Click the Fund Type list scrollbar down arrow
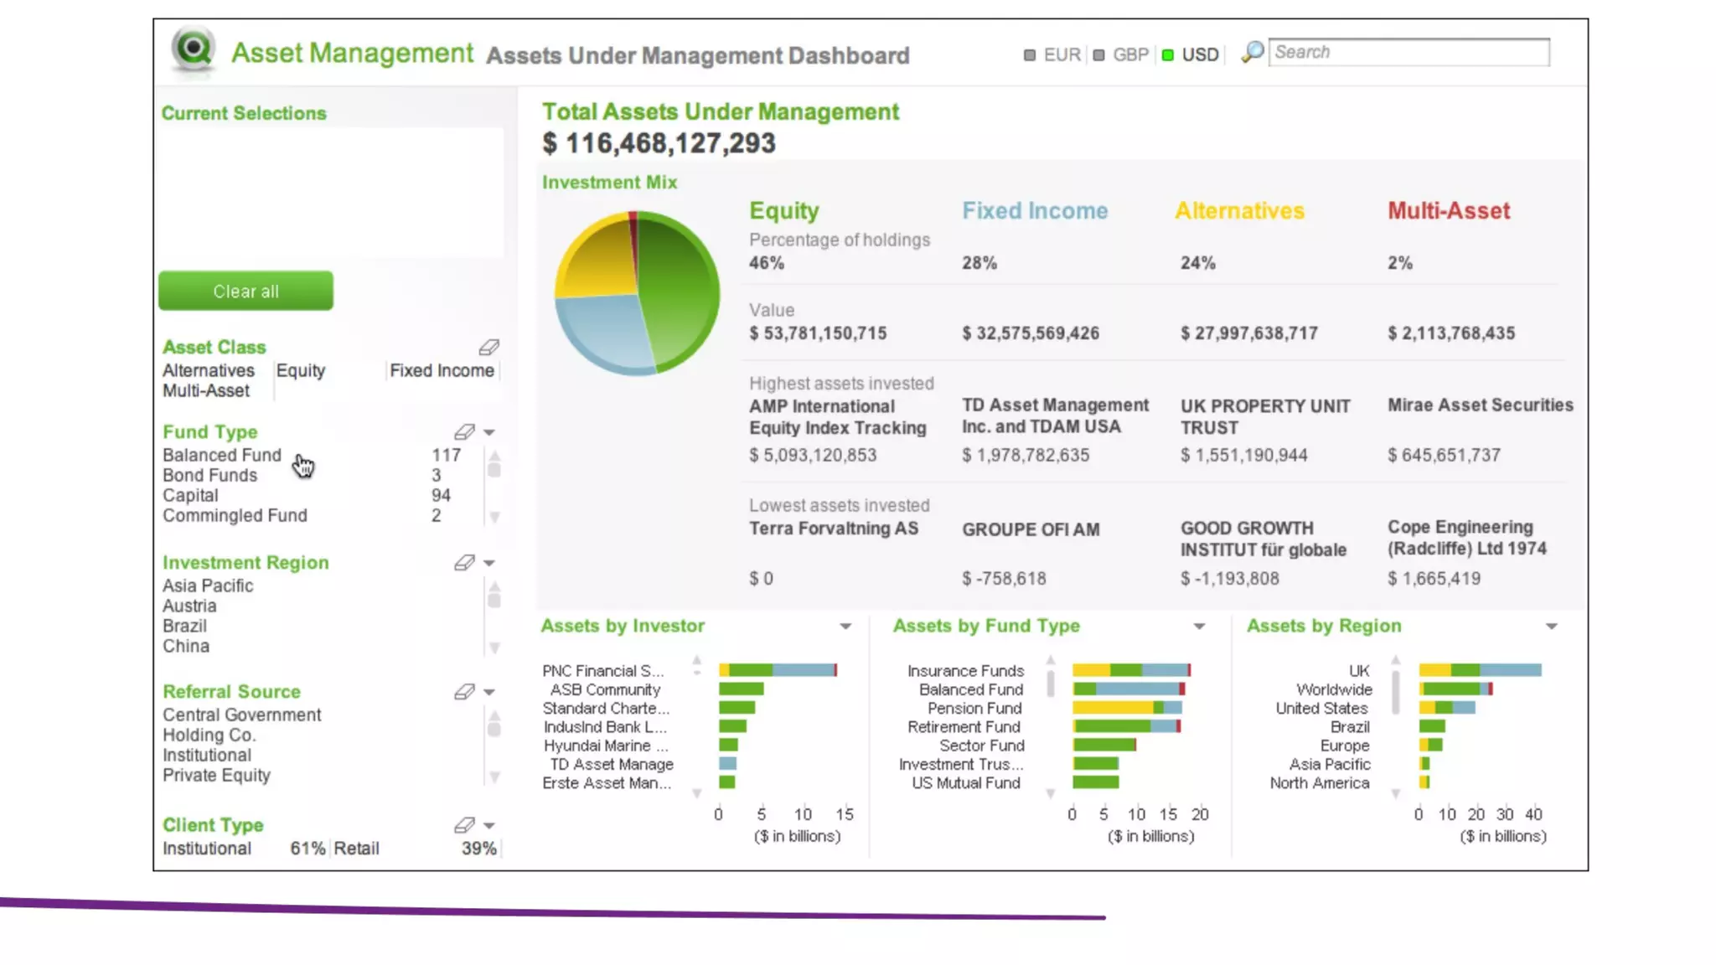 pyautogui.click(x=494, y=518)
